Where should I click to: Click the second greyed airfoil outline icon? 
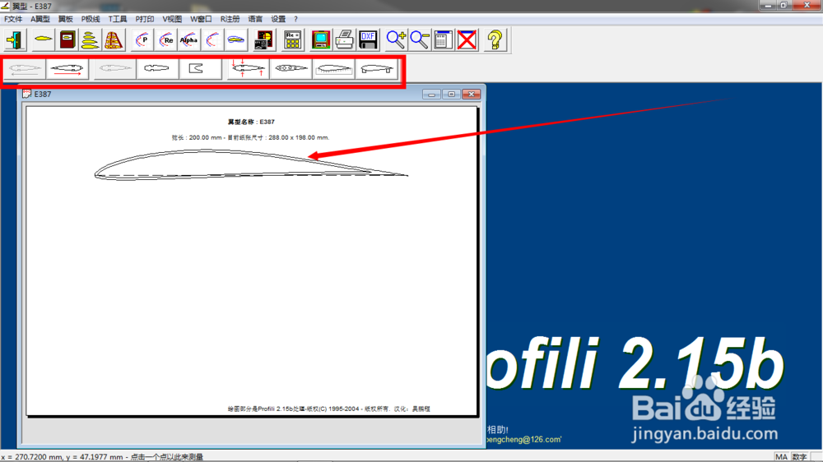click(115, 69)
